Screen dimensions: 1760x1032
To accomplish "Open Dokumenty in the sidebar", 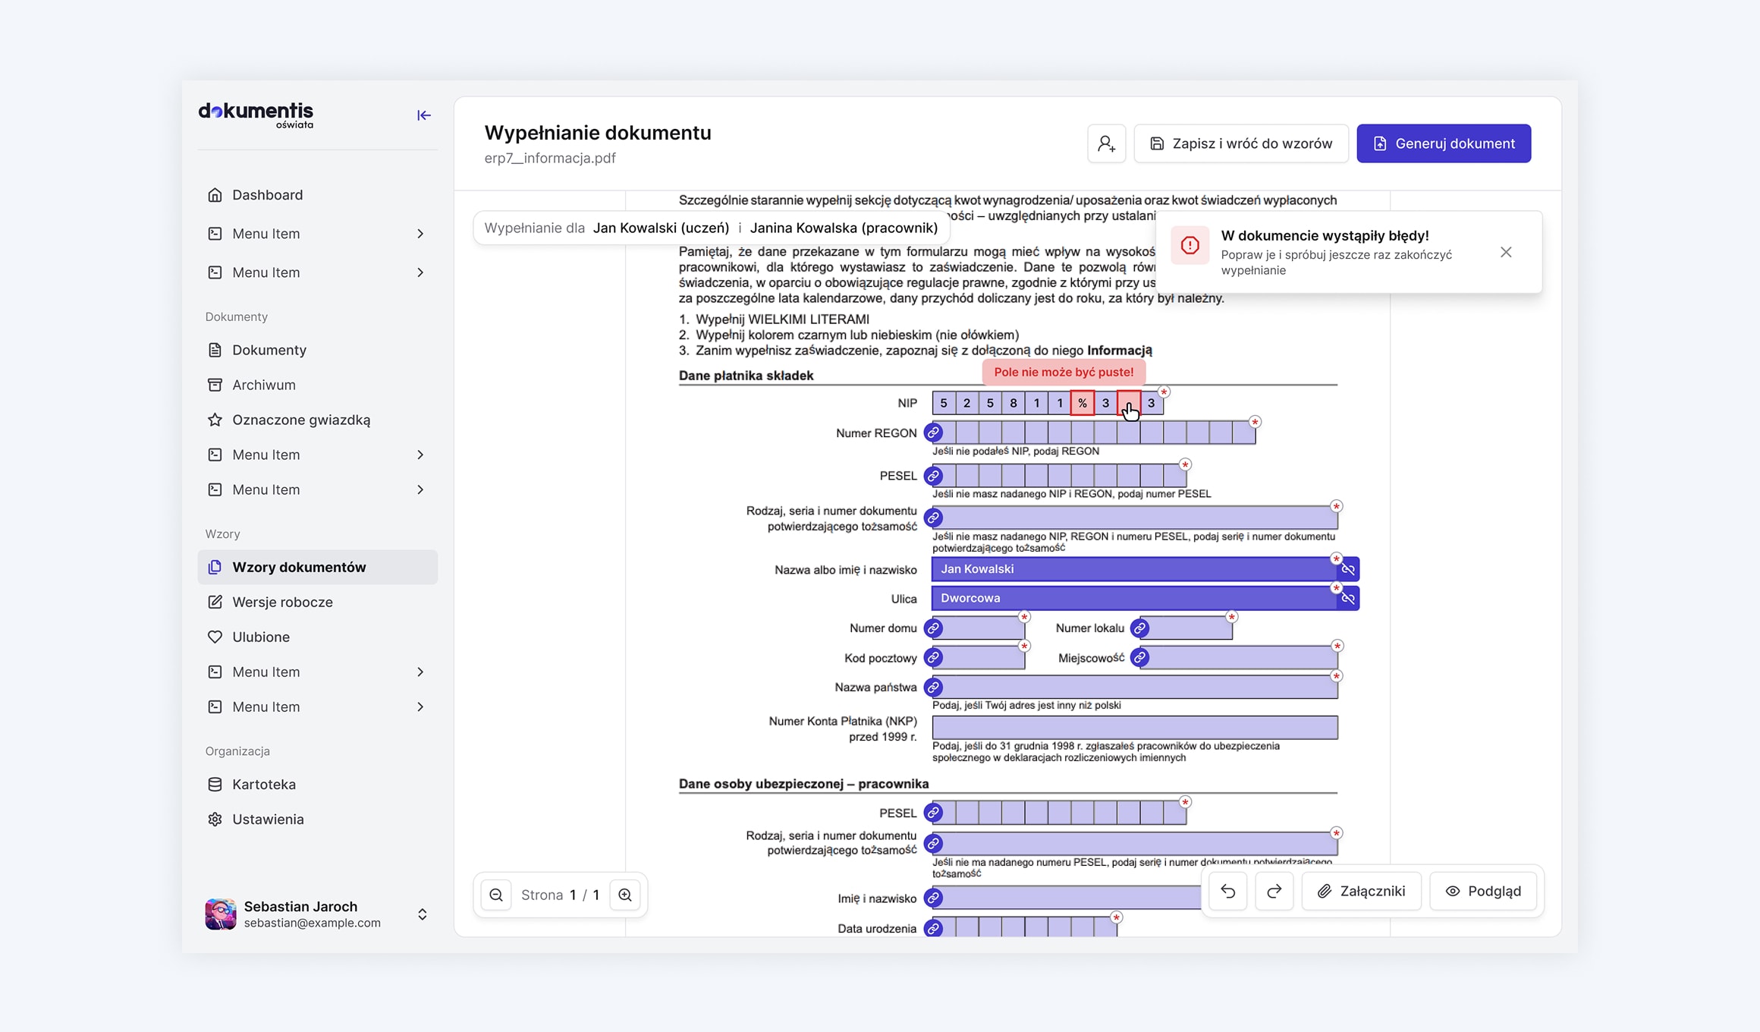I will click(x=317, y=350).
